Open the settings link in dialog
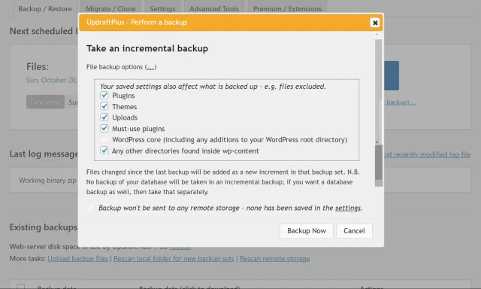Viewport: 481px width, 289px height. click(348, 208)
